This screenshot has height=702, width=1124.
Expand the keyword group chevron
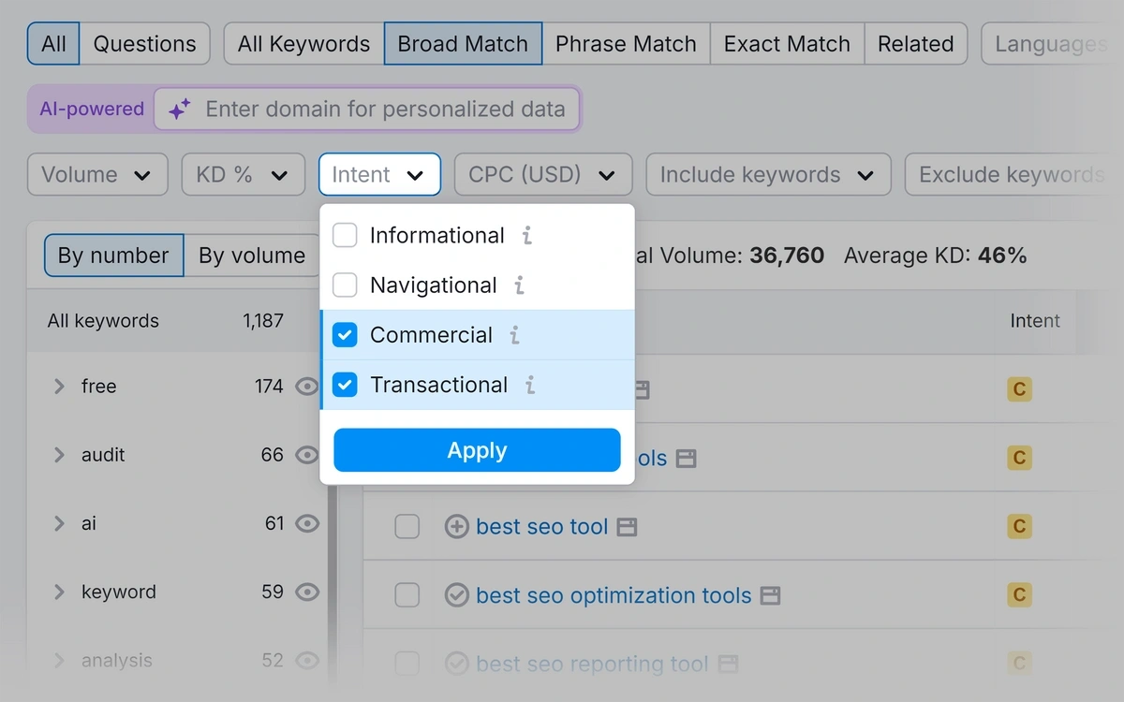point(59,592)
